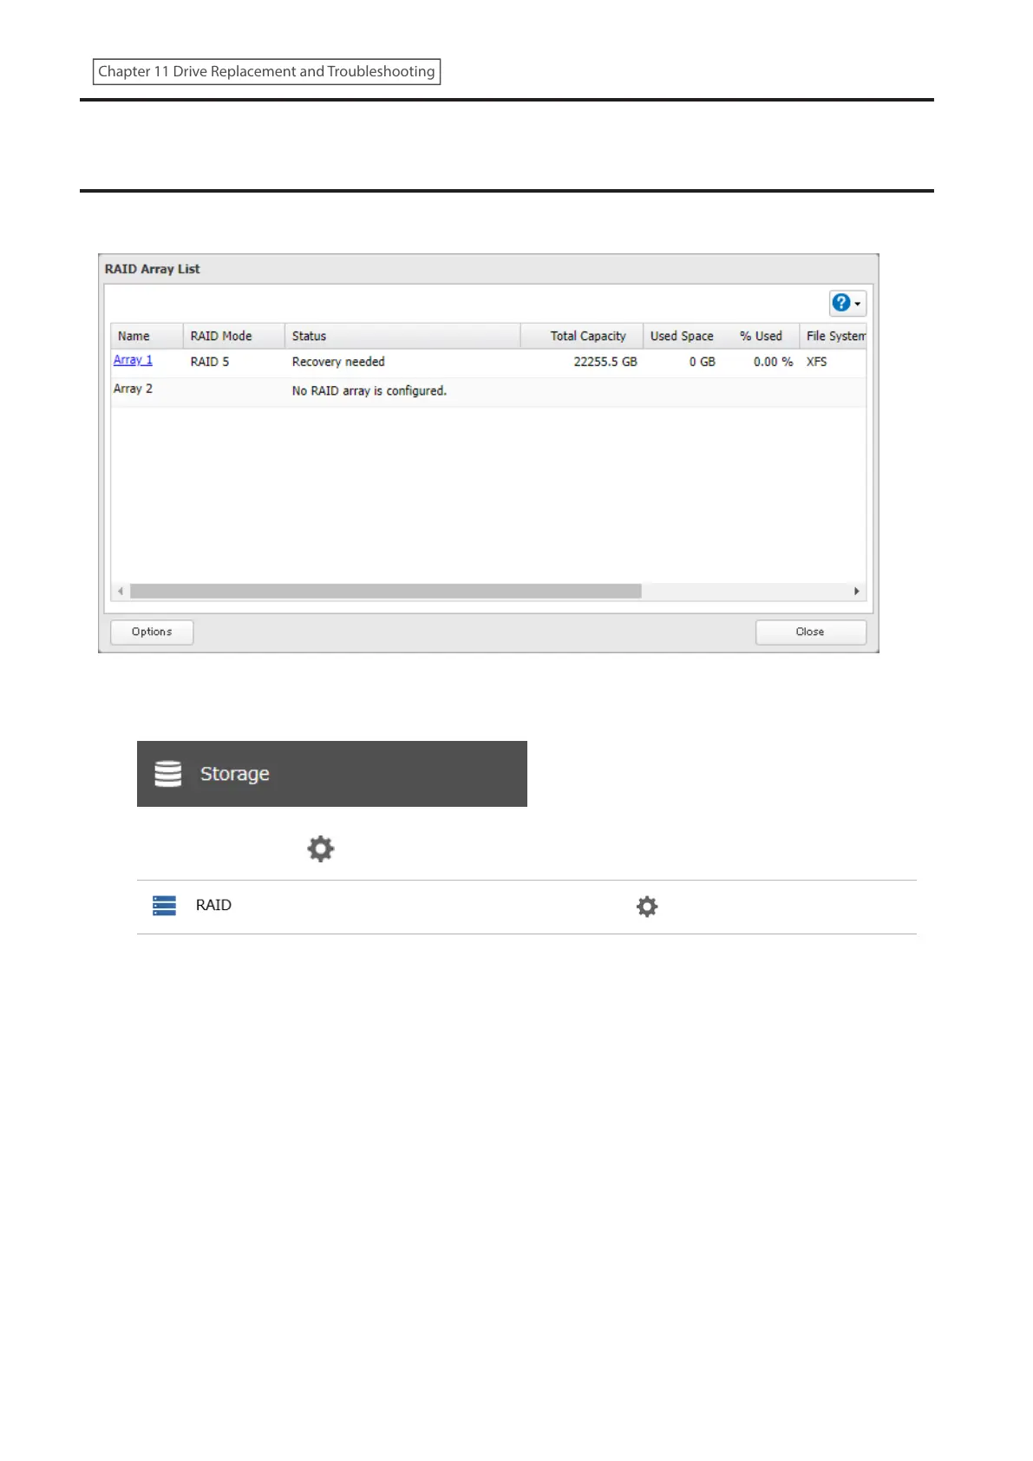
Task: Click the 22255.5 GB capacity value
Action: pos(605,362)
